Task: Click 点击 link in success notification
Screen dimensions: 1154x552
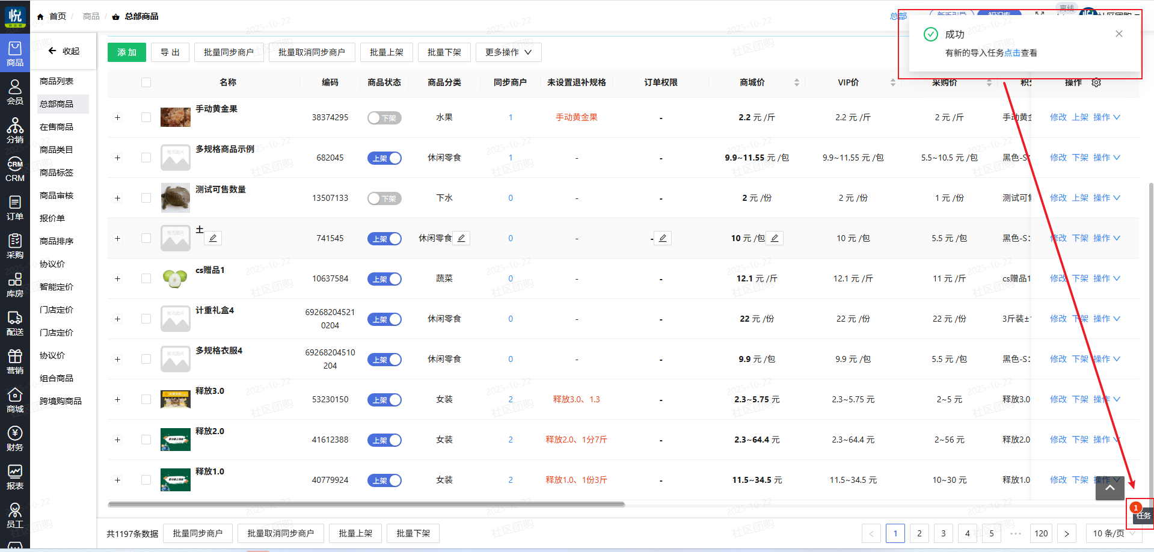Action: [1012, 53]
